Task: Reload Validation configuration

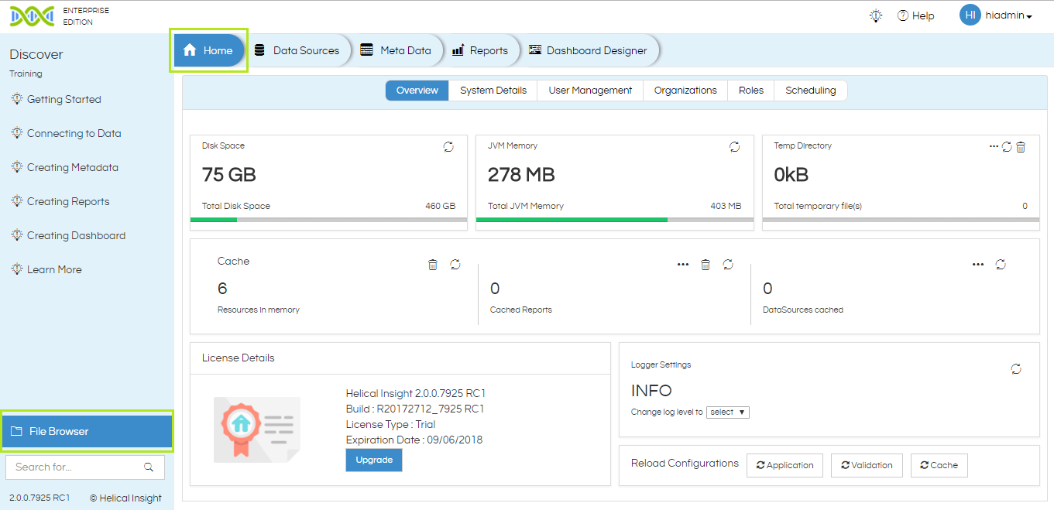Action: tap(867, 465)
